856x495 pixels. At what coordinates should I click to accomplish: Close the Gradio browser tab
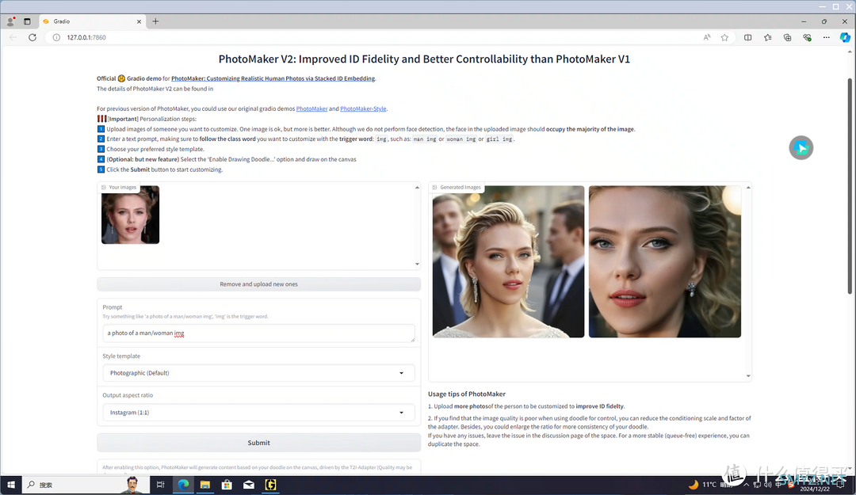click(x=139, y=21)
